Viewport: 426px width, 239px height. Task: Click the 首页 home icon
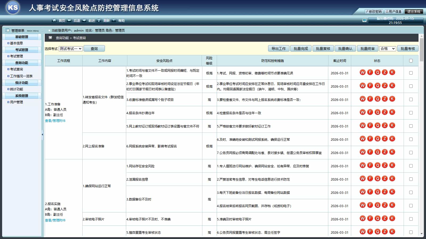pyautogui.click(x=55, y=20)
